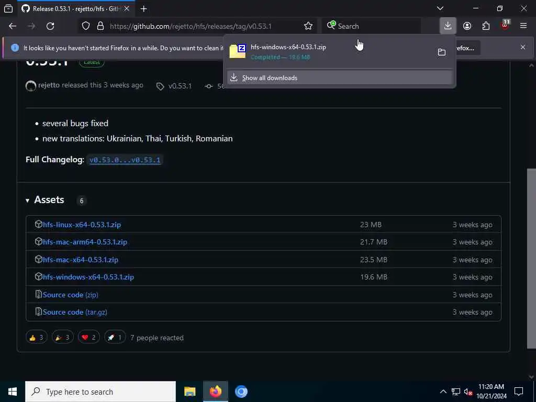This screenshot has height=402, width=536.
Task: Toggle the party popper reaction
Action: 63,338
